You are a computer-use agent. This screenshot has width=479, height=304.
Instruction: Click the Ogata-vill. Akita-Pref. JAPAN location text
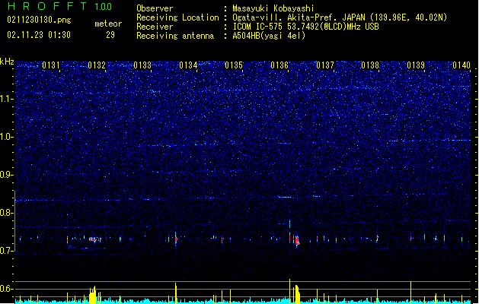(340, 17)
